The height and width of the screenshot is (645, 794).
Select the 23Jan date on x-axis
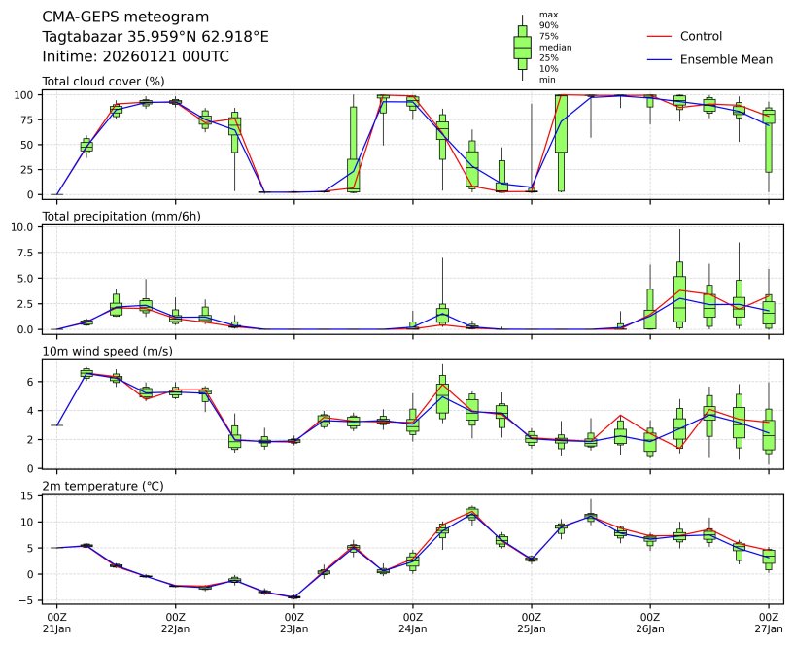tap(294, 628)
